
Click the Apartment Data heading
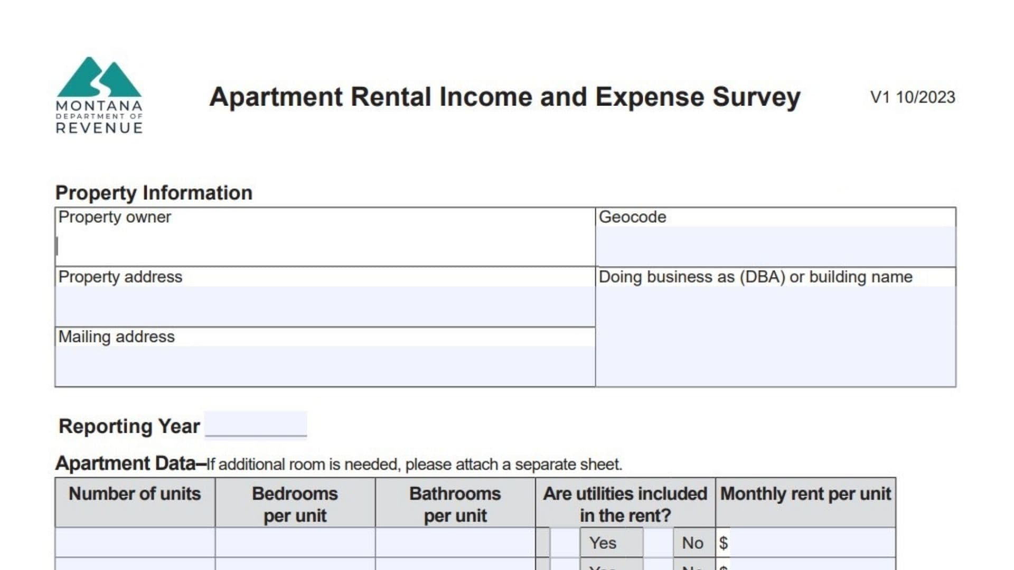[x=127, y=463]
